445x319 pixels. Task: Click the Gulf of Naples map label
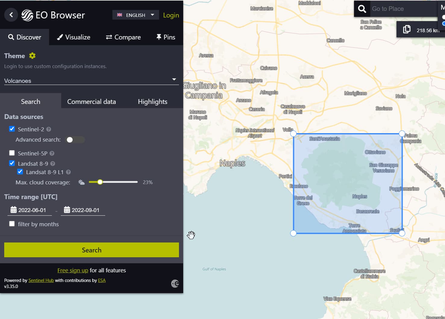coord(214,269)
